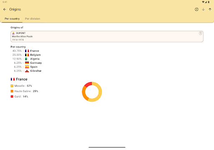This screenshot has height=150, width=214.
Task: Click the 12.50% percentage value
Action: point(17,59)
